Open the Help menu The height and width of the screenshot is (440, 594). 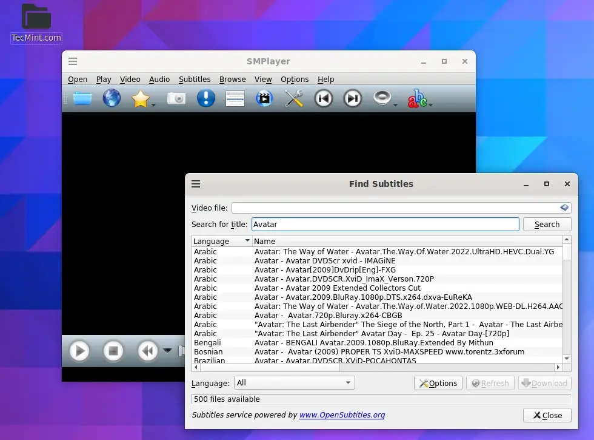326,80
